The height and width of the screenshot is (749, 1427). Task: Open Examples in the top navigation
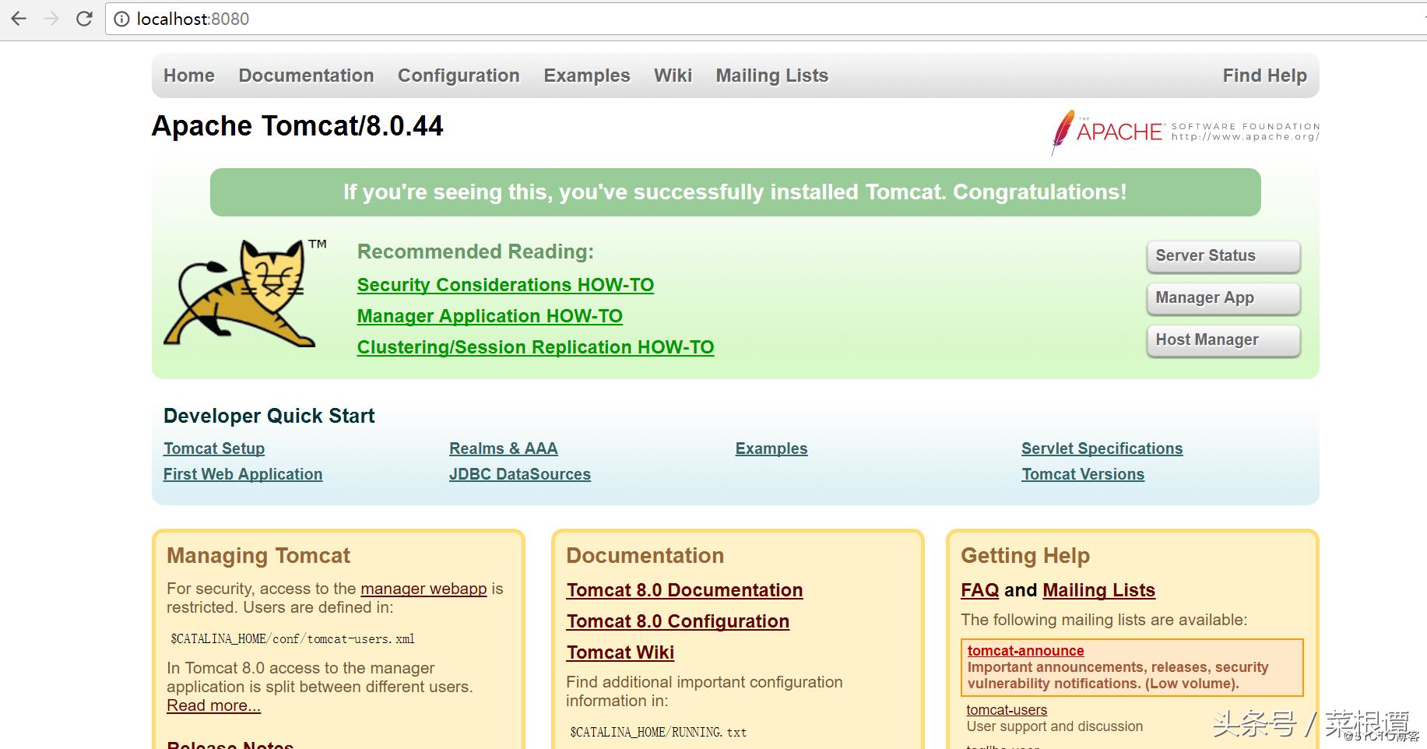pos(587,76)
